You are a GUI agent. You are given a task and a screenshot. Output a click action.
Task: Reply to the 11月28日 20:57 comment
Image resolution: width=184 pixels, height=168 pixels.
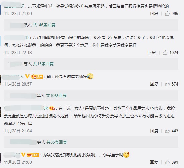pyautogui.click(x=154, y=84)
